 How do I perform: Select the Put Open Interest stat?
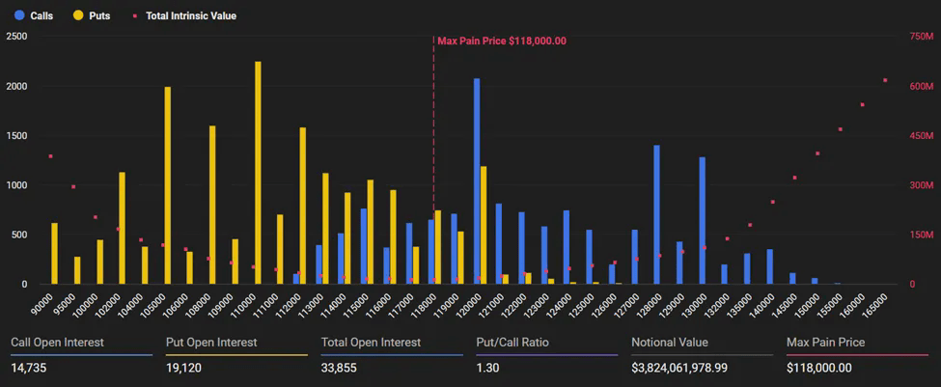pyautogui.click(x=236, y=355)
